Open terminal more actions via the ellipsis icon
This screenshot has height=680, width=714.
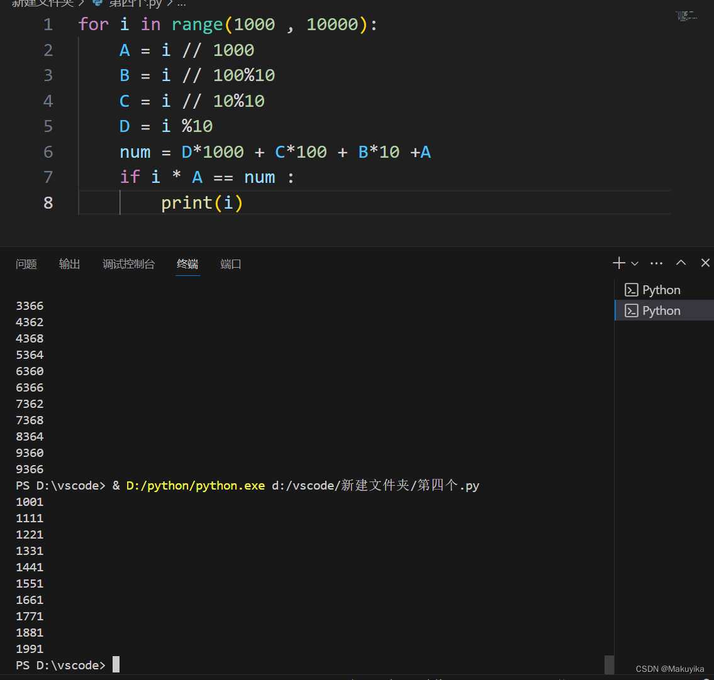point(656,263)
